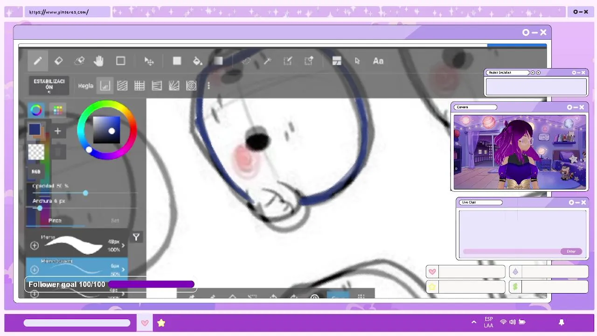Select the Lasso selection tool
597x336 pixels.
[x=246, y=61]
